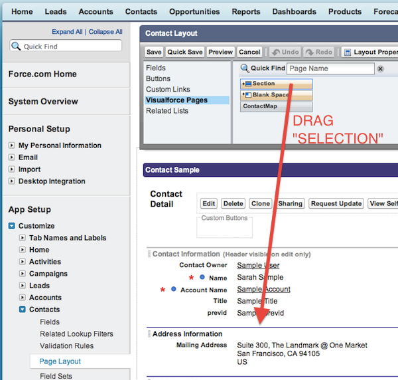Click the Preview button
This screenshot has width=398, height=380.
point(220,52)
